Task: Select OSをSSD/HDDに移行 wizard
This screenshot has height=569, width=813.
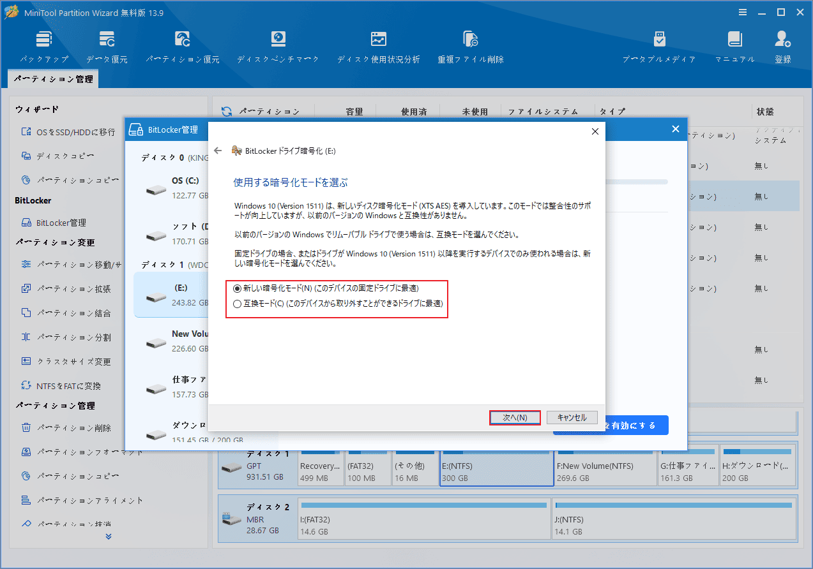Action: 68,132
